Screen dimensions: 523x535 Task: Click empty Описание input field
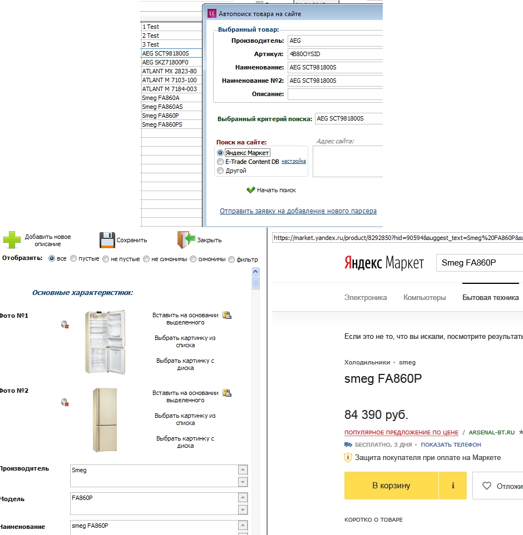click(x=335, y=94)
